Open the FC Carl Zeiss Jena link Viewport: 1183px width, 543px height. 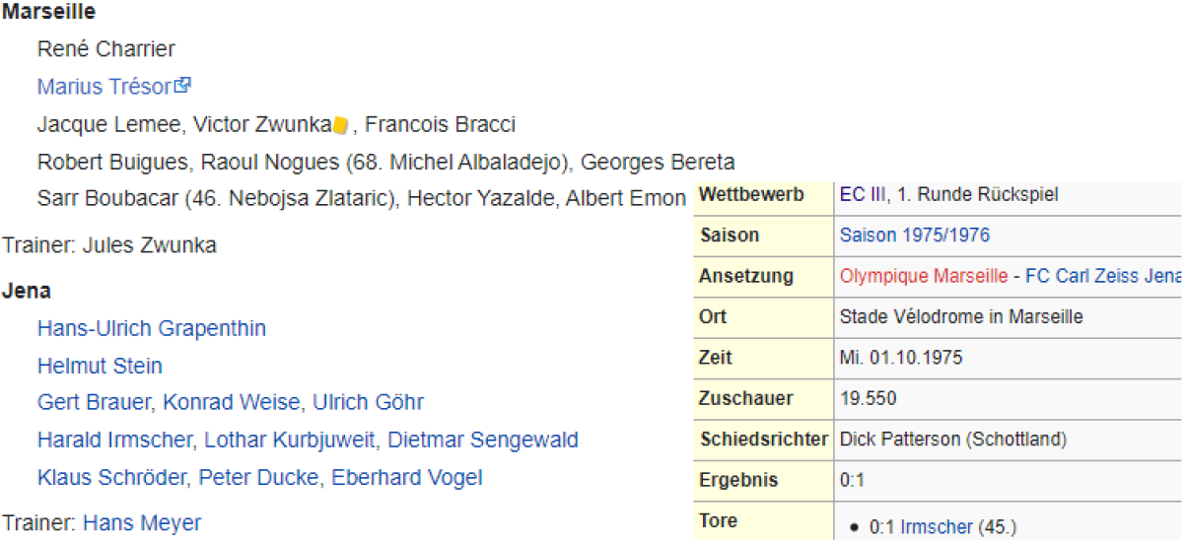coord(1102,276)
